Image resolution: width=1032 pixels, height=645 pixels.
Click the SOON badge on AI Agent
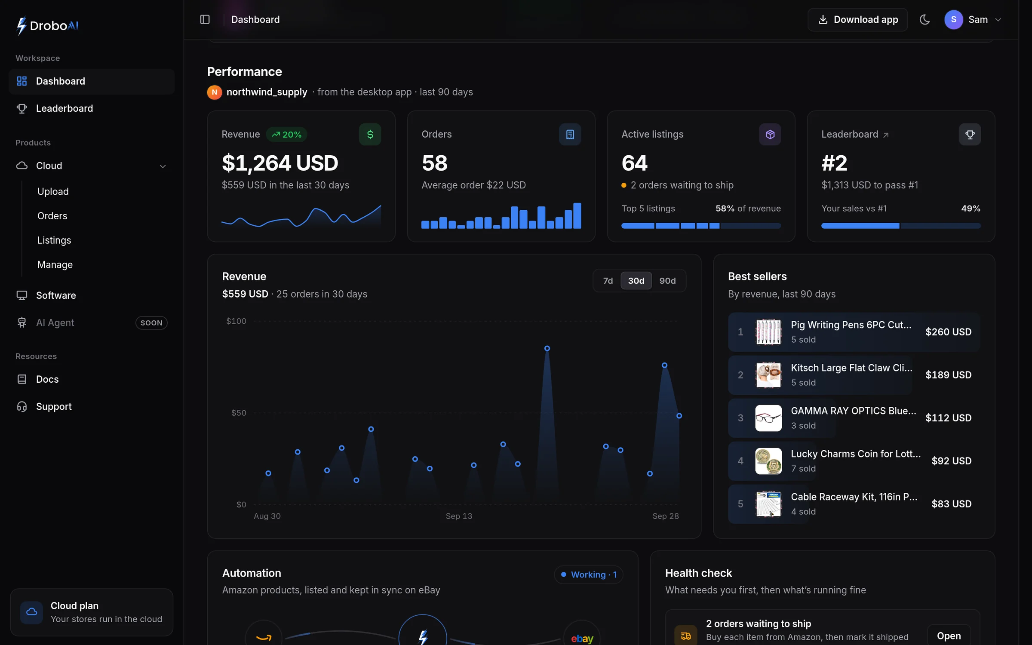(151, 323)
